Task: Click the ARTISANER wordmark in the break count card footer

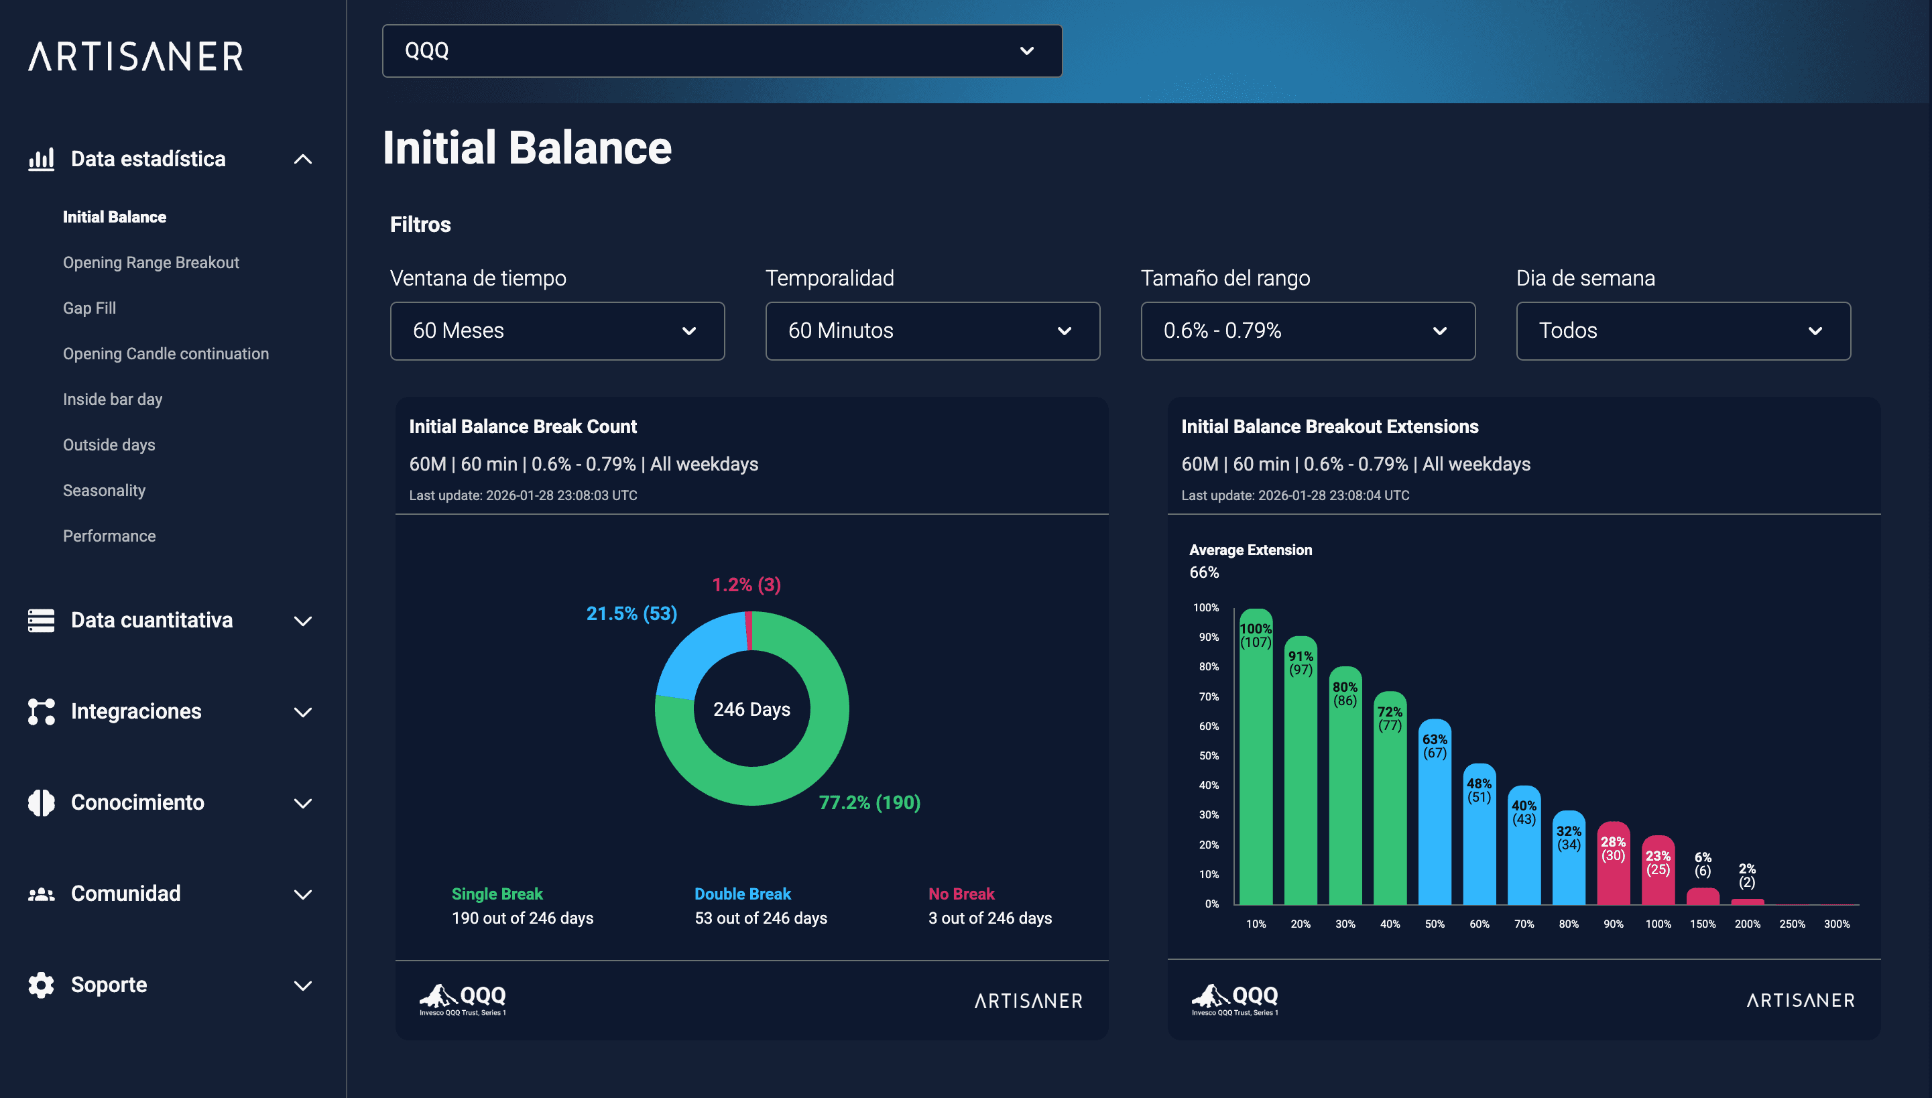Action: (1027, 1001)
